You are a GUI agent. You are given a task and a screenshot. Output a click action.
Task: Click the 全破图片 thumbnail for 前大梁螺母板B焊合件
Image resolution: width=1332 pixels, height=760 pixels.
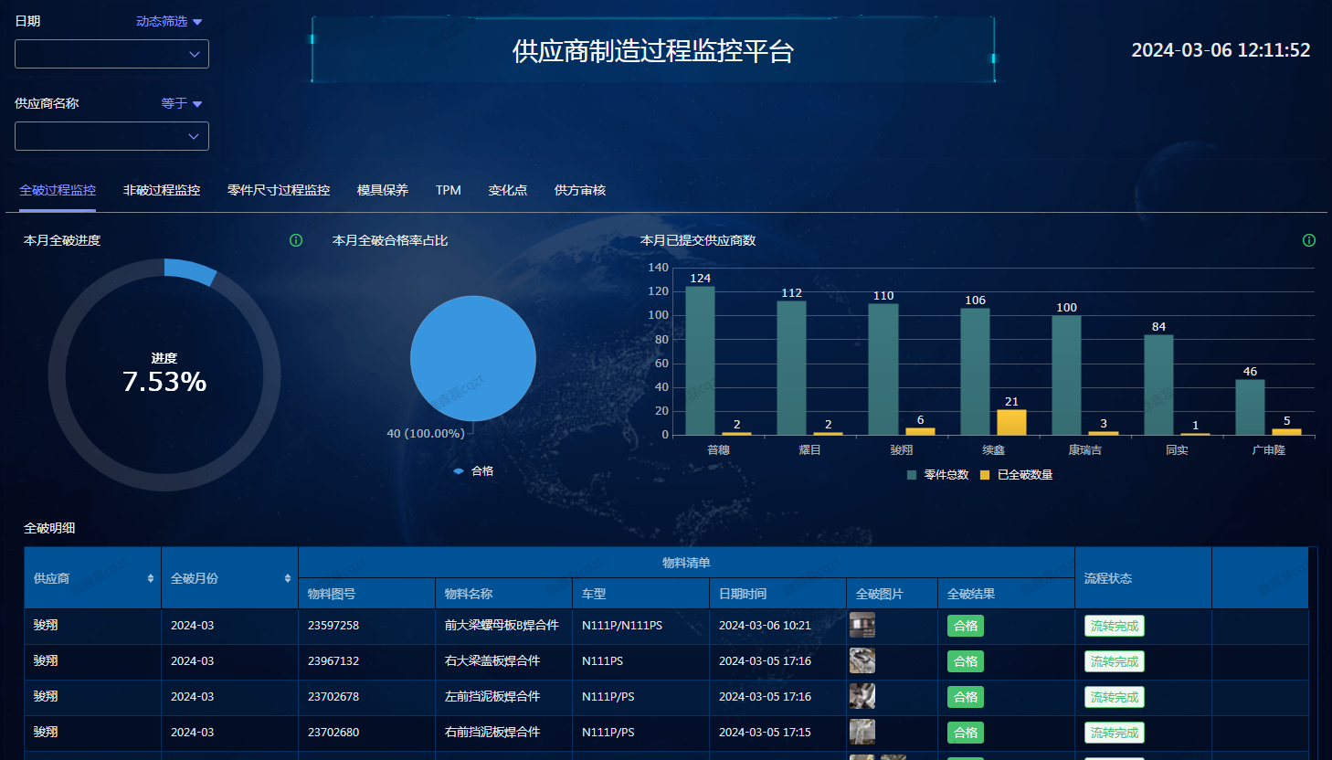[862, 625]
